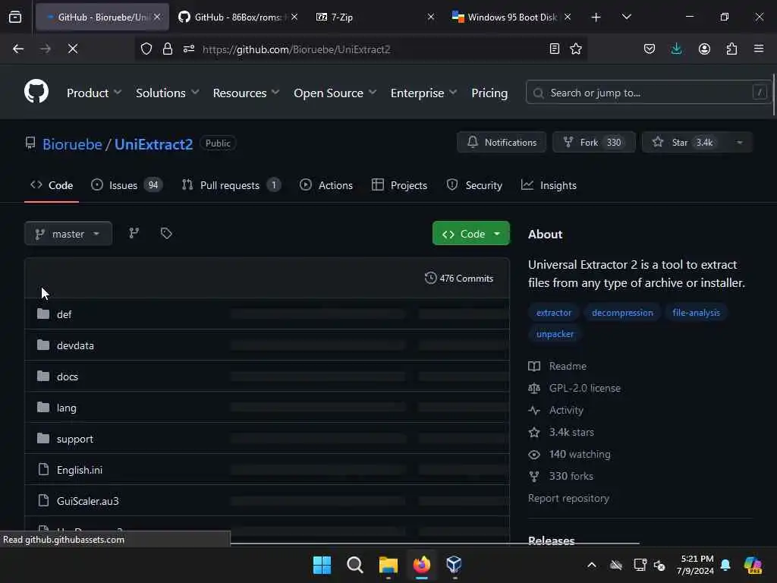Screen dimensions: 777x583
Task: Stop page loading with the X button
Action: click(x=72, y=49)
